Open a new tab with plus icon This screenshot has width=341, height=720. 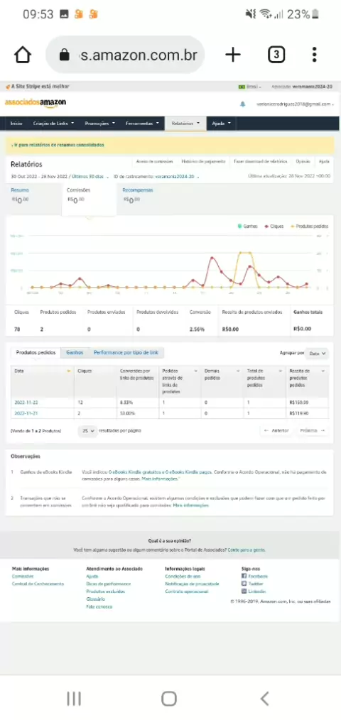233,55
